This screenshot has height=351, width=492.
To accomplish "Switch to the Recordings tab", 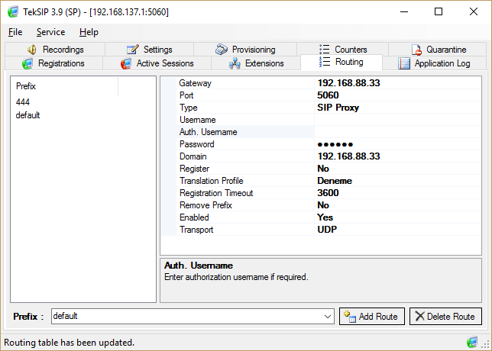I will tap(55, 49).
